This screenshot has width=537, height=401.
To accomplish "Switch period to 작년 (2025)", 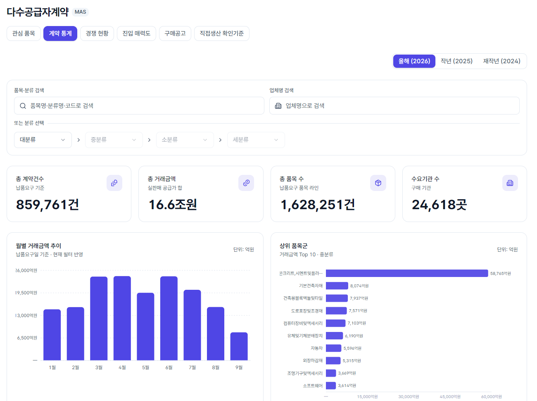I will coord(456,61).
